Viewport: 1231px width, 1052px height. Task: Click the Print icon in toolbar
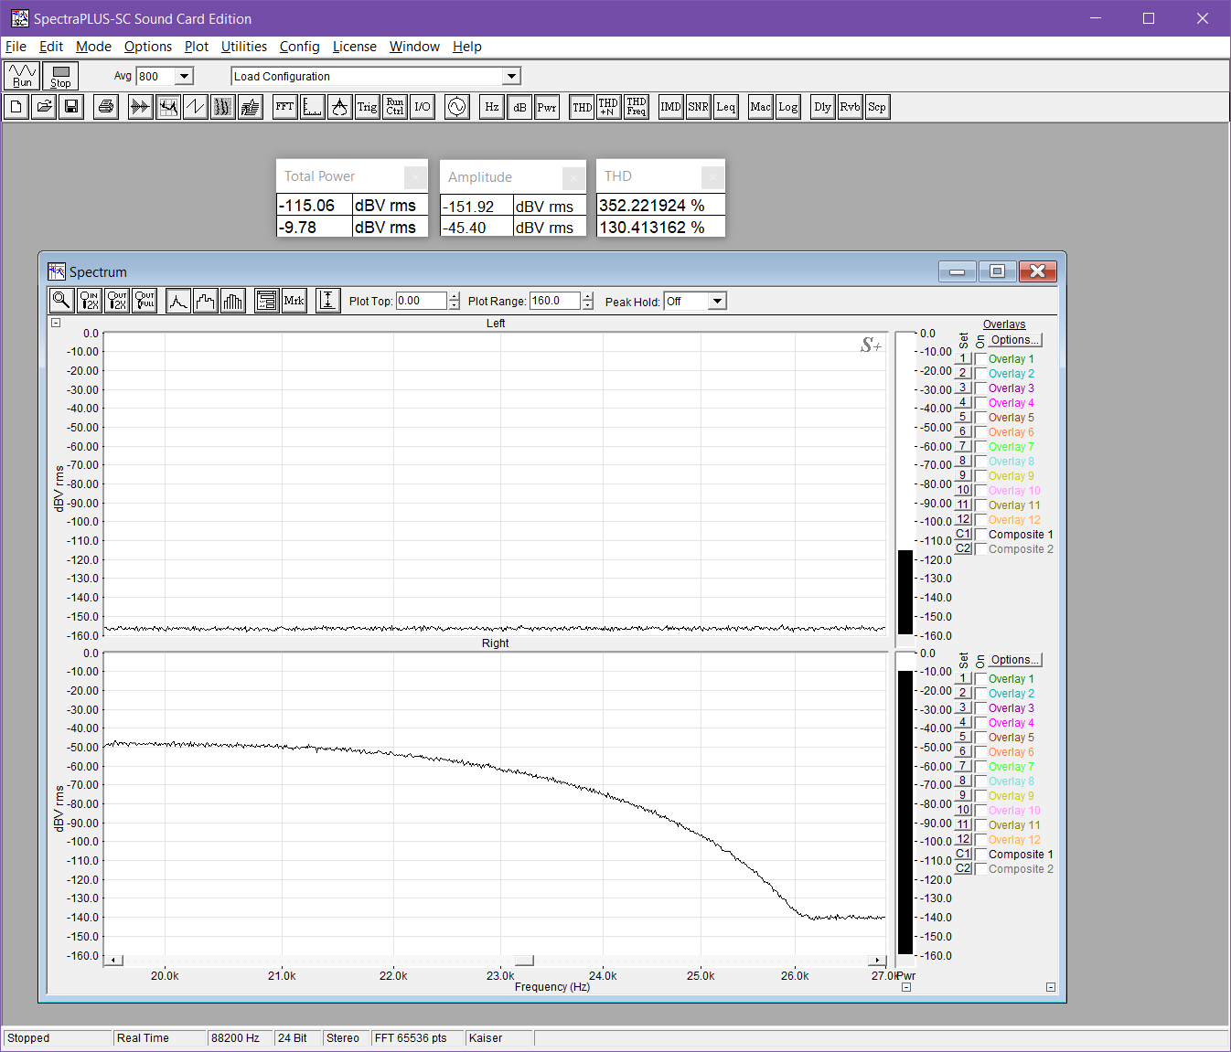tap(106, 107)
